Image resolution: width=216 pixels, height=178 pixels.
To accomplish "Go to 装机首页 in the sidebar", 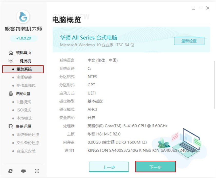I will click(24, 53).
